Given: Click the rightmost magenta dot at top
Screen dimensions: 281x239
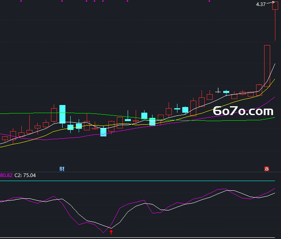Looking at the screenshot, I should pos(209,1).
